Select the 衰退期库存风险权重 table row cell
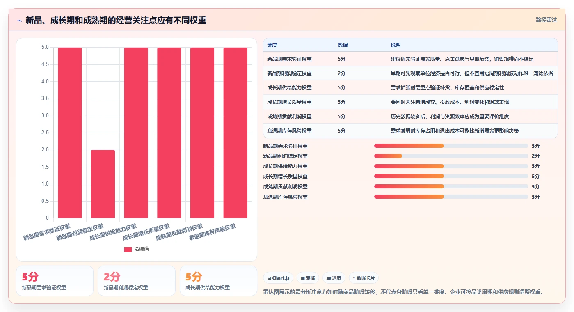Viewport: 574px width, 312px height. 289,131
